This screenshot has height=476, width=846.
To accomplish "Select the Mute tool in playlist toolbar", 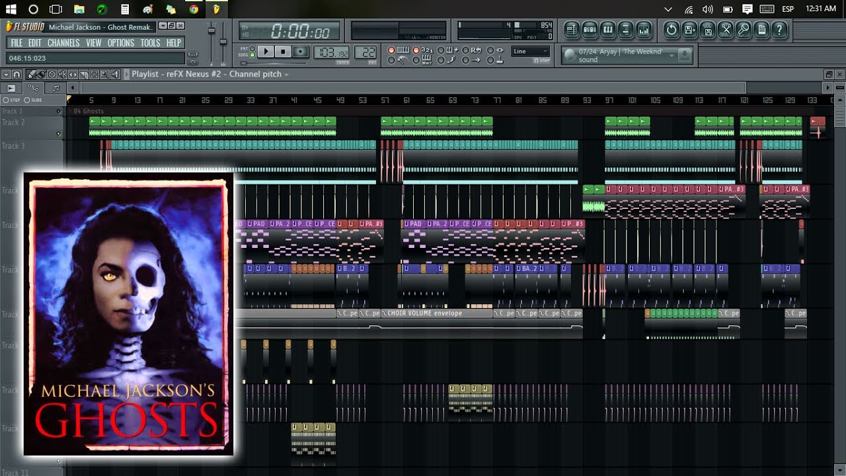I will click(63, 74).
